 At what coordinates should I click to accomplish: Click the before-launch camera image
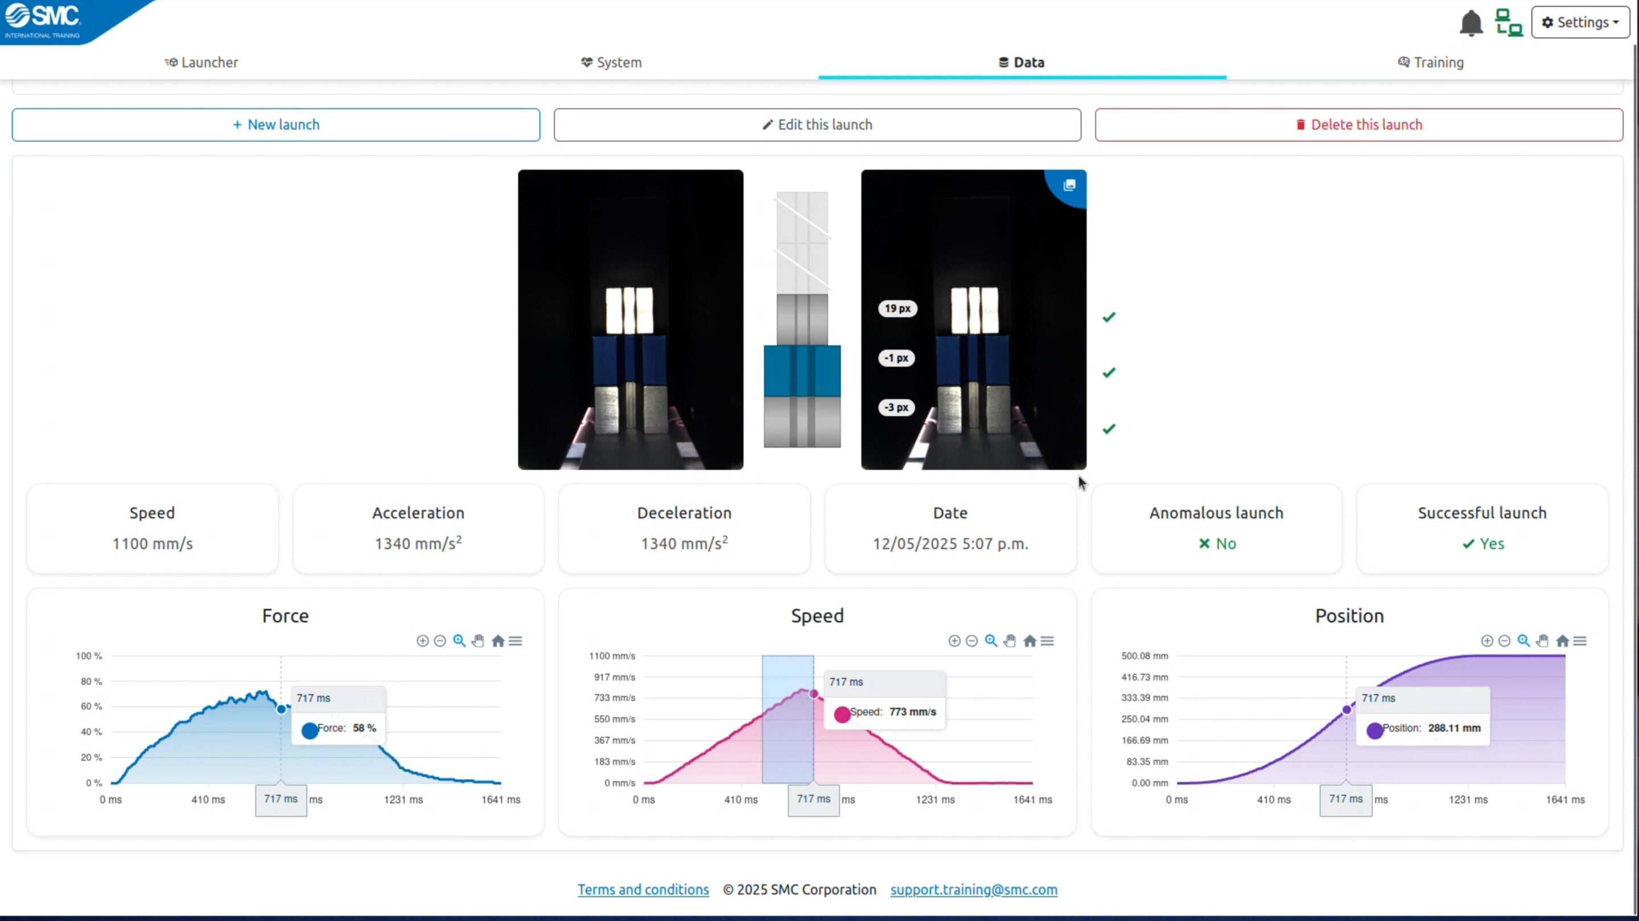pyautogui.click(x=630, y=319)
